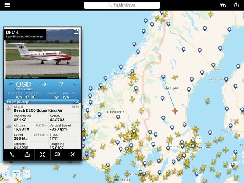
Task: Share flight DFL14 from panel toolbar
Action: 27,154
